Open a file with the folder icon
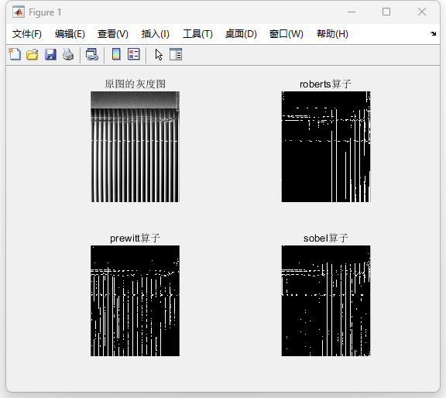This screenshot has height=398, width=446. [x=33, y=54]
